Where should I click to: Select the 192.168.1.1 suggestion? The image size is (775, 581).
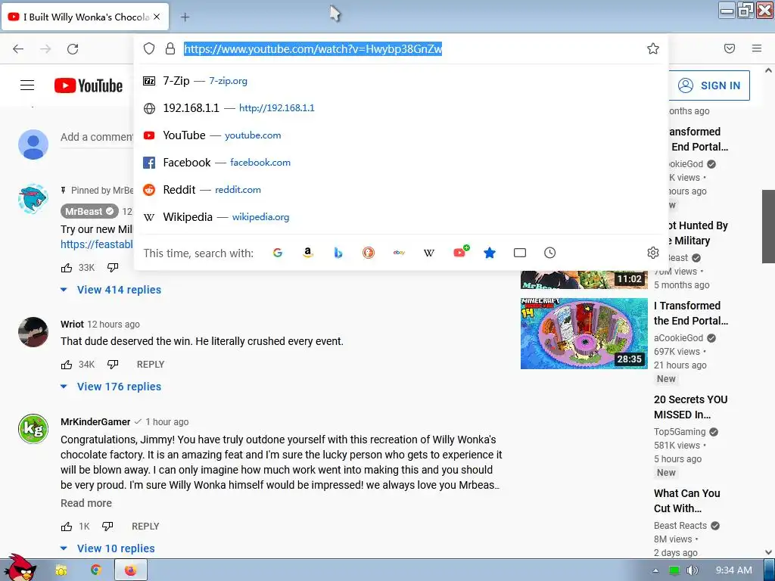tap(401, 107)
